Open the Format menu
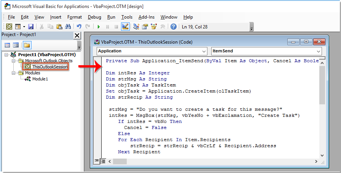The width and height of the screenshot is (341, 173). click(x=75, y=17)
